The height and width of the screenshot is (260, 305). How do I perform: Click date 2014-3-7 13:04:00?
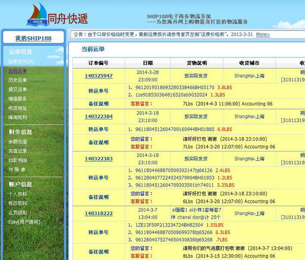coord(148,214)
